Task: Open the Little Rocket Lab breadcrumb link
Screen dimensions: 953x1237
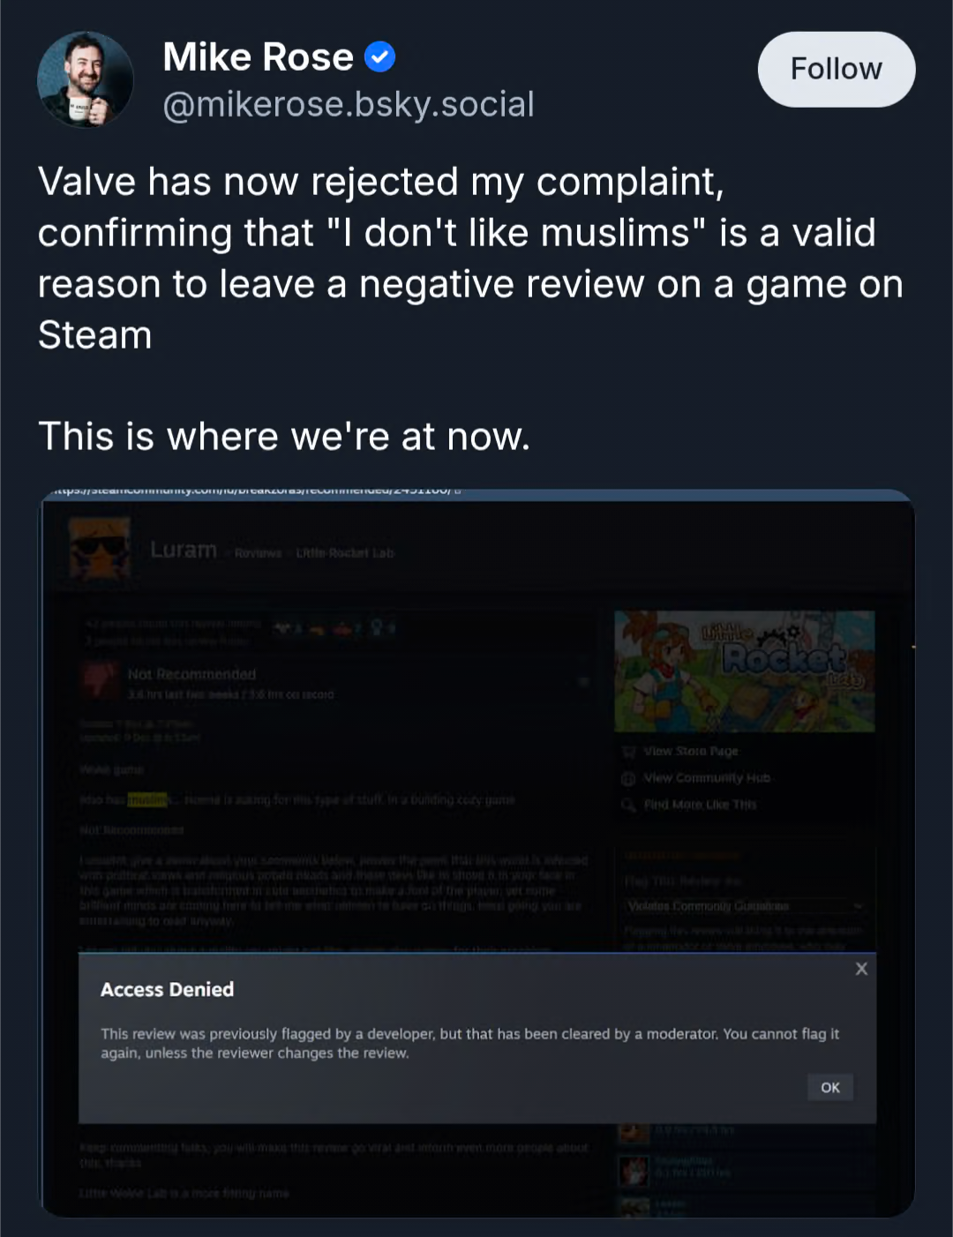Action: tap(345, 553)
